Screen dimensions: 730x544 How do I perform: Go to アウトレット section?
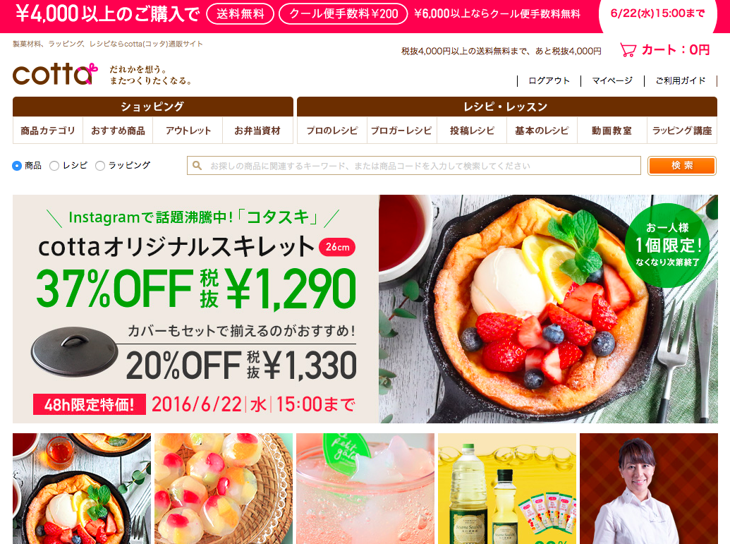tap(188, 131)
